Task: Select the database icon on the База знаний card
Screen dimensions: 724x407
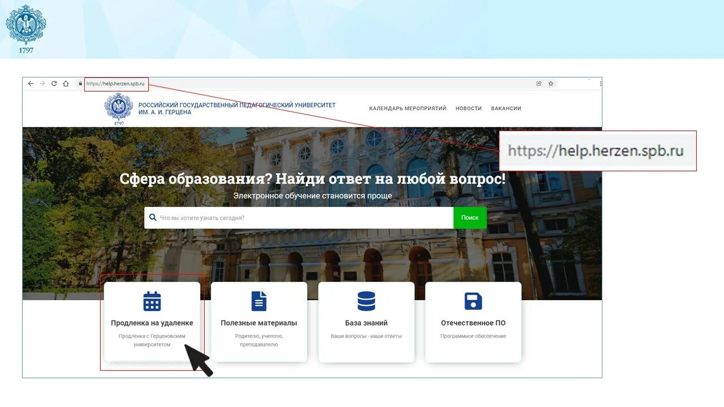Action: (366, 301)
